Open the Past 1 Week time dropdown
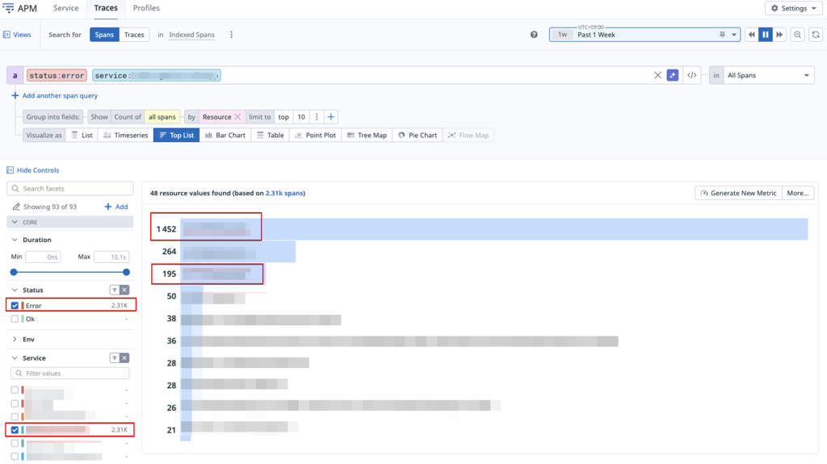This screenshot has width=827, height=464. click(x=733, y=35)
